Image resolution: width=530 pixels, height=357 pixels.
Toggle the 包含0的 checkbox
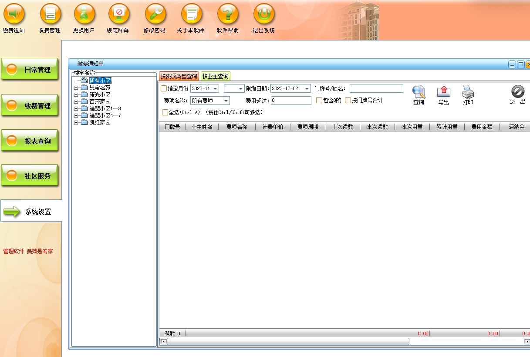click(x=319, y=101)
